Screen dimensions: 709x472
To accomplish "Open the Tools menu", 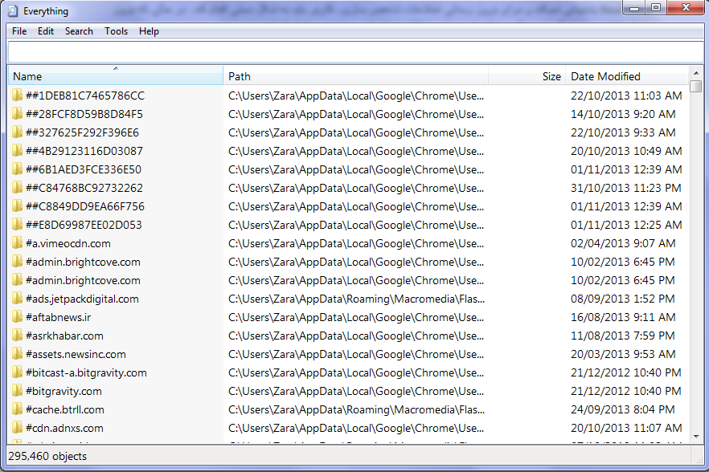I will (x=117, y=31).
